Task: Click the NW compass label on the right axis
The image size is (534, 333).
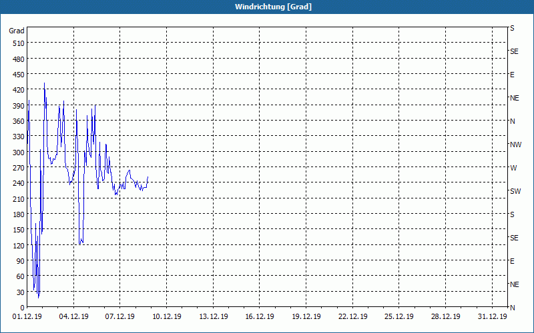Action: pos(515,145)
